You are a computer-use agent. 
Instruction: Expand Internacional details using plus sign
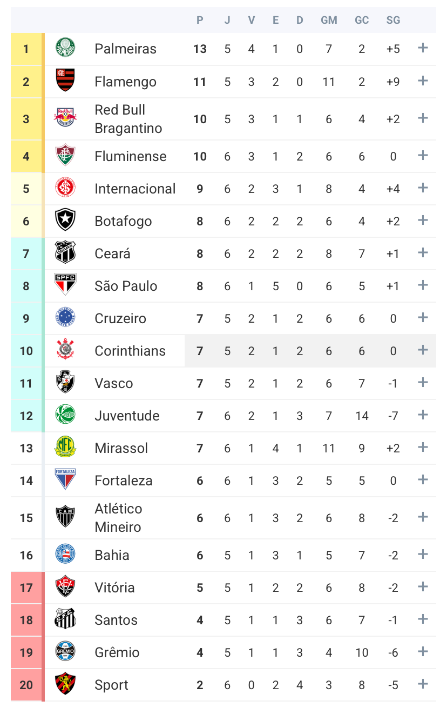tap(423, 188)
